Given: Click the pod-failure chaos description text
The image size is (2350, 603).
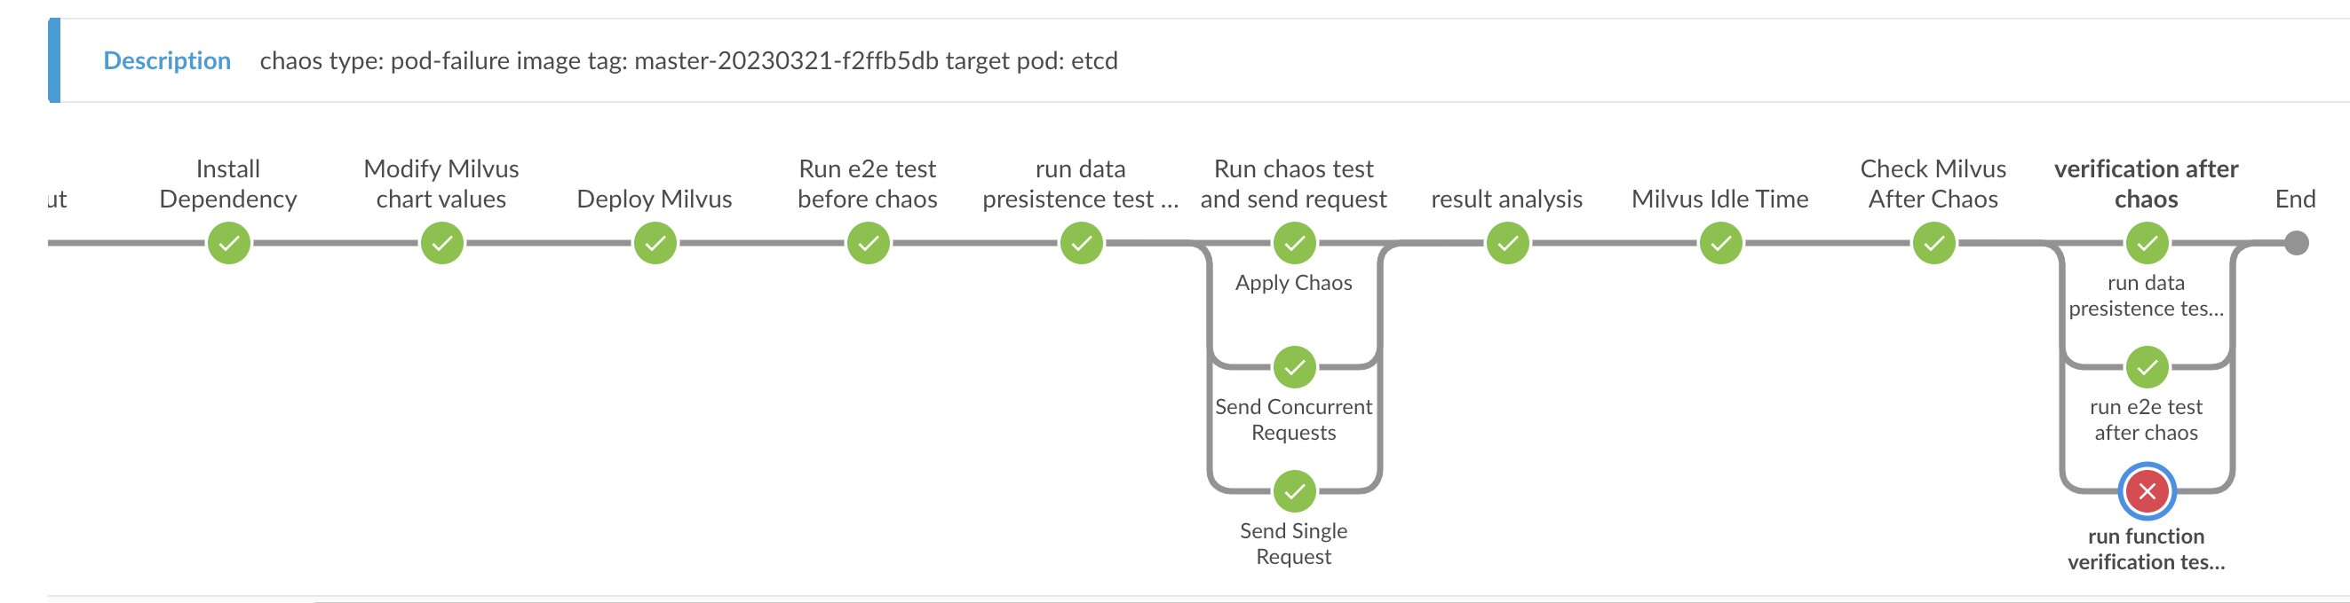Looking at the screenshot, I should (690, 62).
